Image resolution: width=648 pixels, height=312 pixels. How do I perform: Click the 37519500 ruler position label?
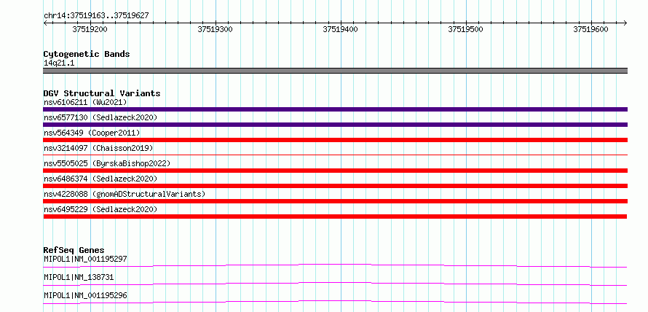pos(465,30)
